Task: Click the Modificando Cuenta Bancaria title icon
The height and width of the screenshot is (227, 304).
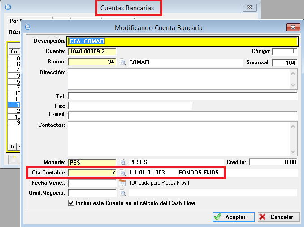Action: (28, 27)
